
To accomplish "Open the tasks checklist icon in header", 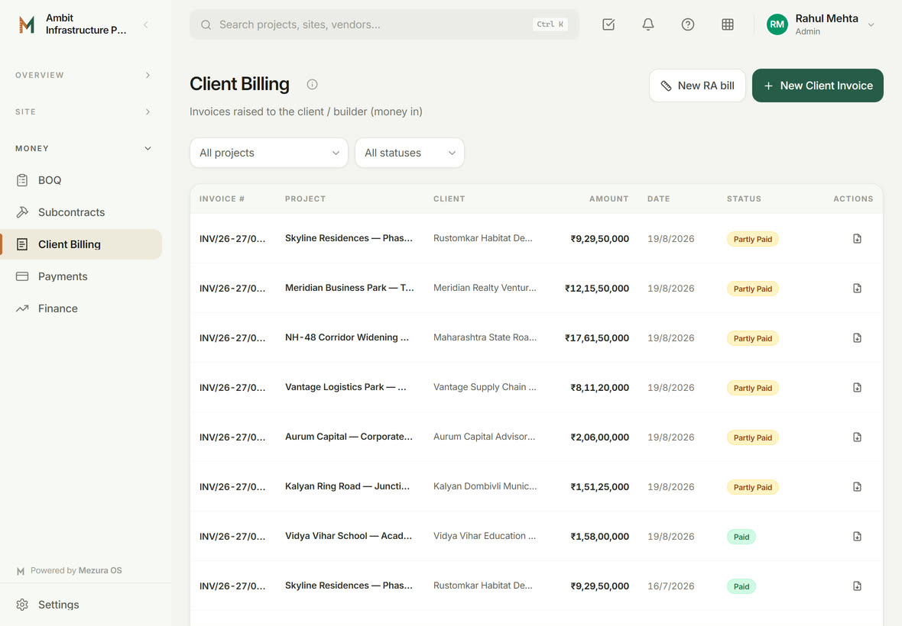I will point(608,24).
